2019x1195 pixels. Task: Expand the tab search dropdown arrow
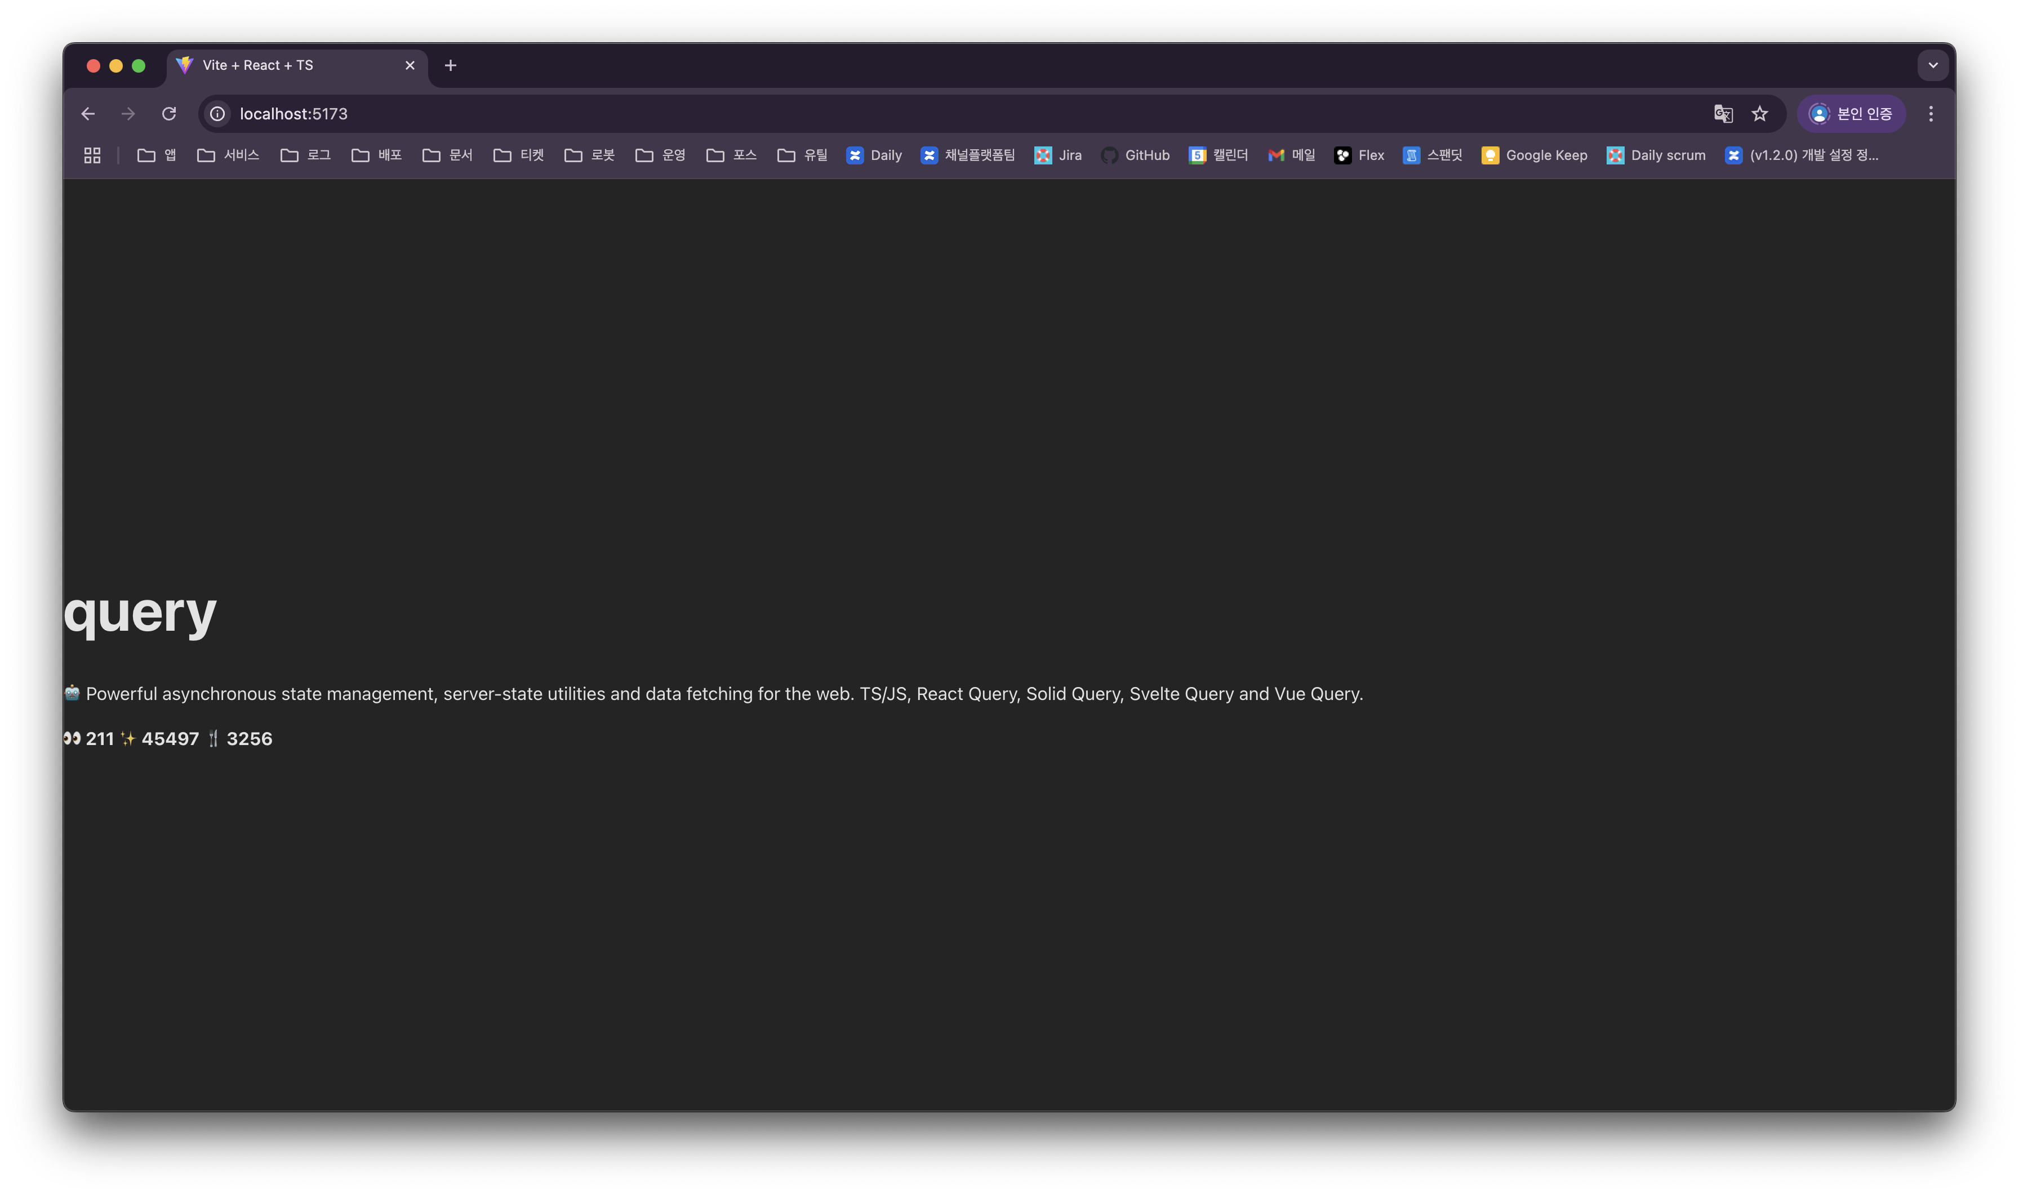(1932, 65)
